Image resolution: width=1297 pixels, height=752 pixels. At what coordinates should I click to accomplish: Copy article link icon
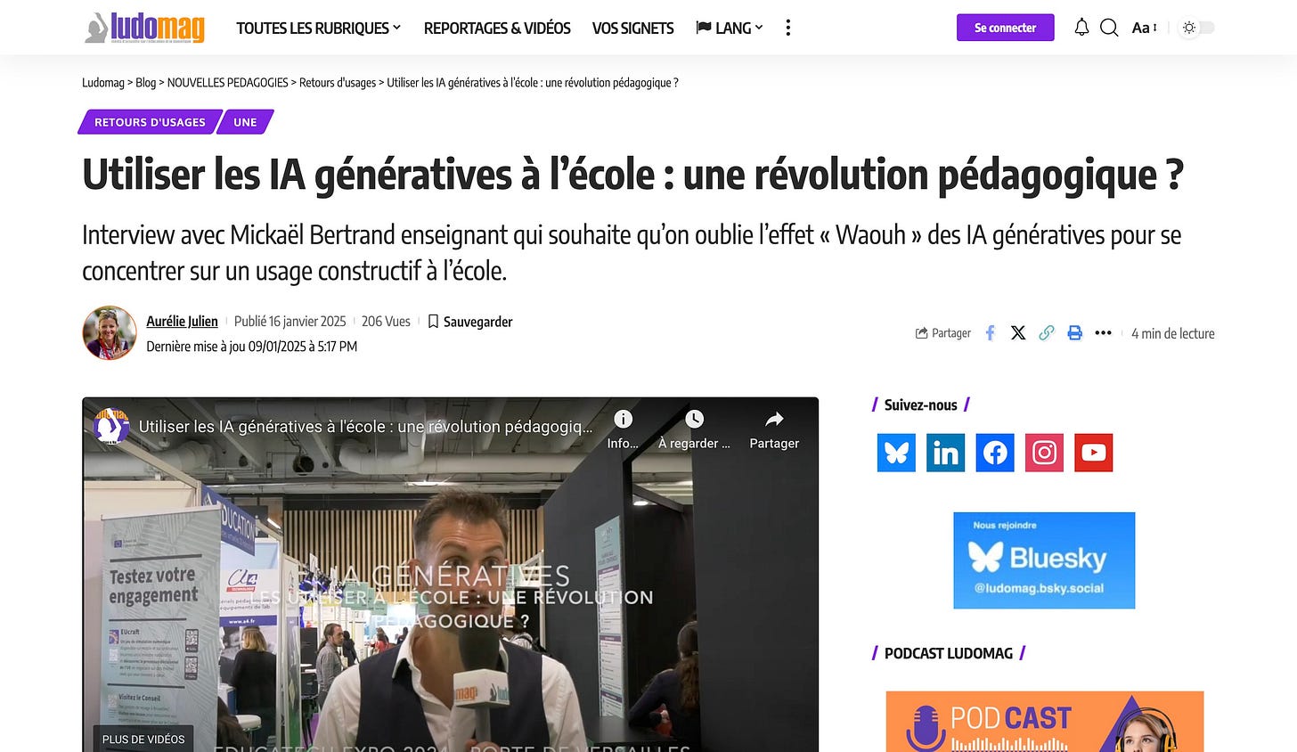tap(1047, 333)
